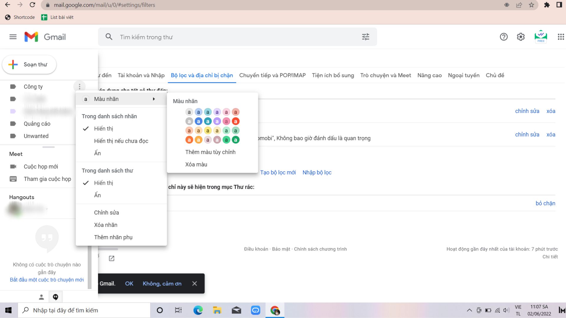Click the open-in-new-window icon under footer
The height and width of the screenshot is (318, 566).
coord(111,259)
